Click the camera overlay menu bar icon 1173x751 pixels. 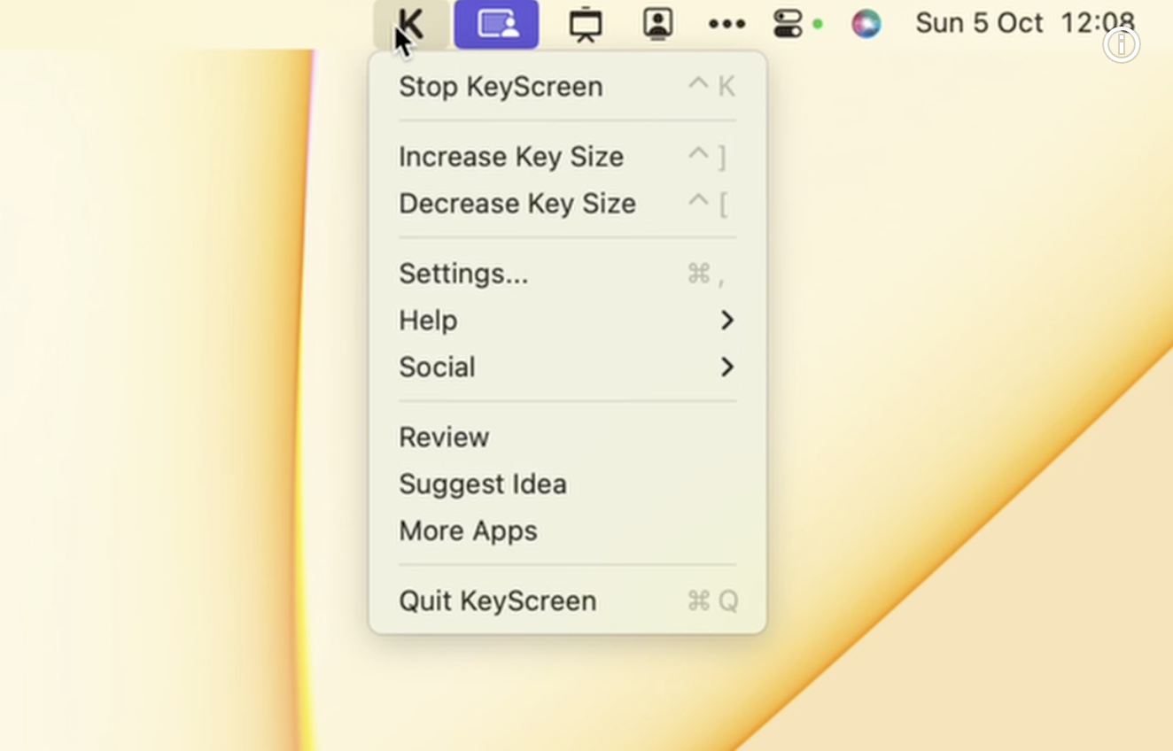[x=656, y=24]
